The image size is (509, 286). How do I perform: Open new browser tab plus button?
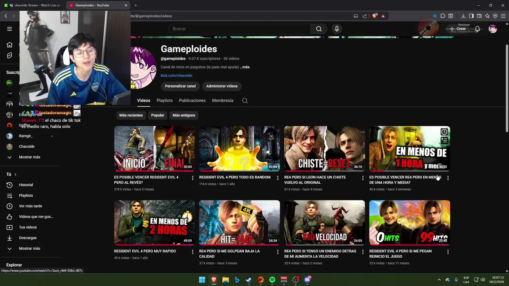tap(136, 5)
